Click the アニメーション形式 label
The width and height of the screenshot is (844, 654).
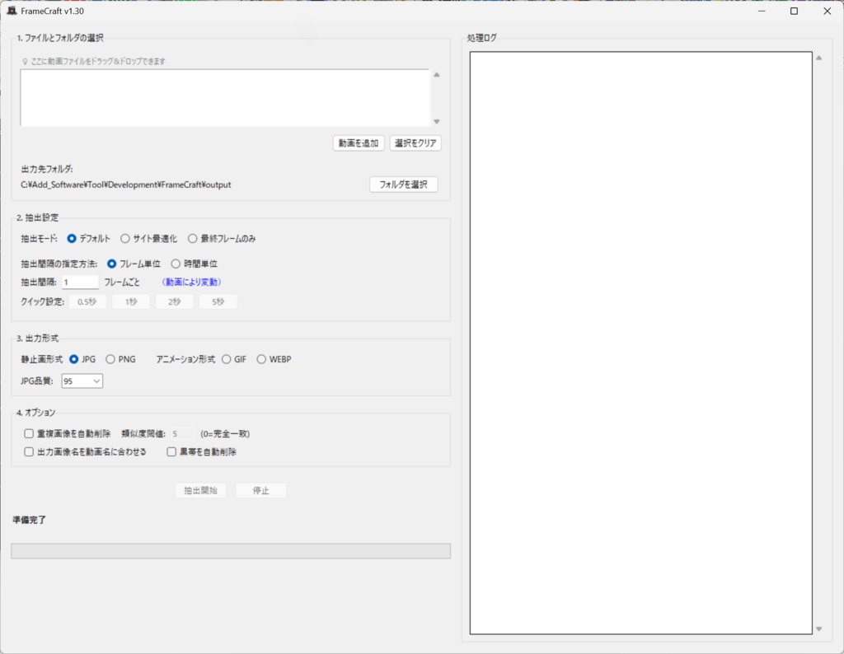pyautogui.click(x=185, y=359)
